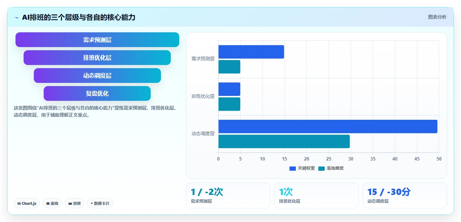This screenshot has width=461, height=222.
Task: Open the 1 / -2次 data card
Action: 228,195
